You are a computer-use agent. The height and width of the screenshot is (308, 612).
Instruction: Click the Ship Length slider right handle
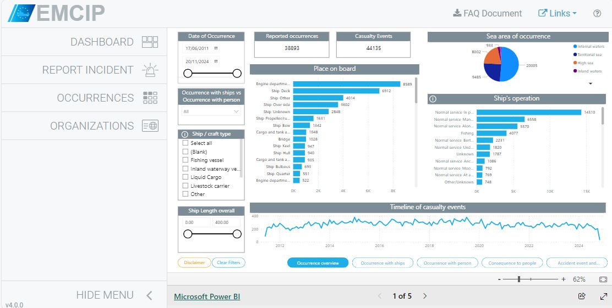pyautogui.click(x=237, y=234)
